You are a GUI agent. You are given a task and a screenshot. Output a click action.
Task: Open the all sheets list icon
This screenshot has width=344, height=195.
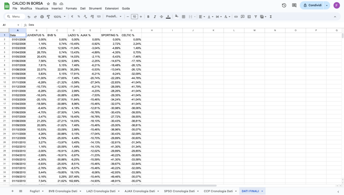pos(21,191)
